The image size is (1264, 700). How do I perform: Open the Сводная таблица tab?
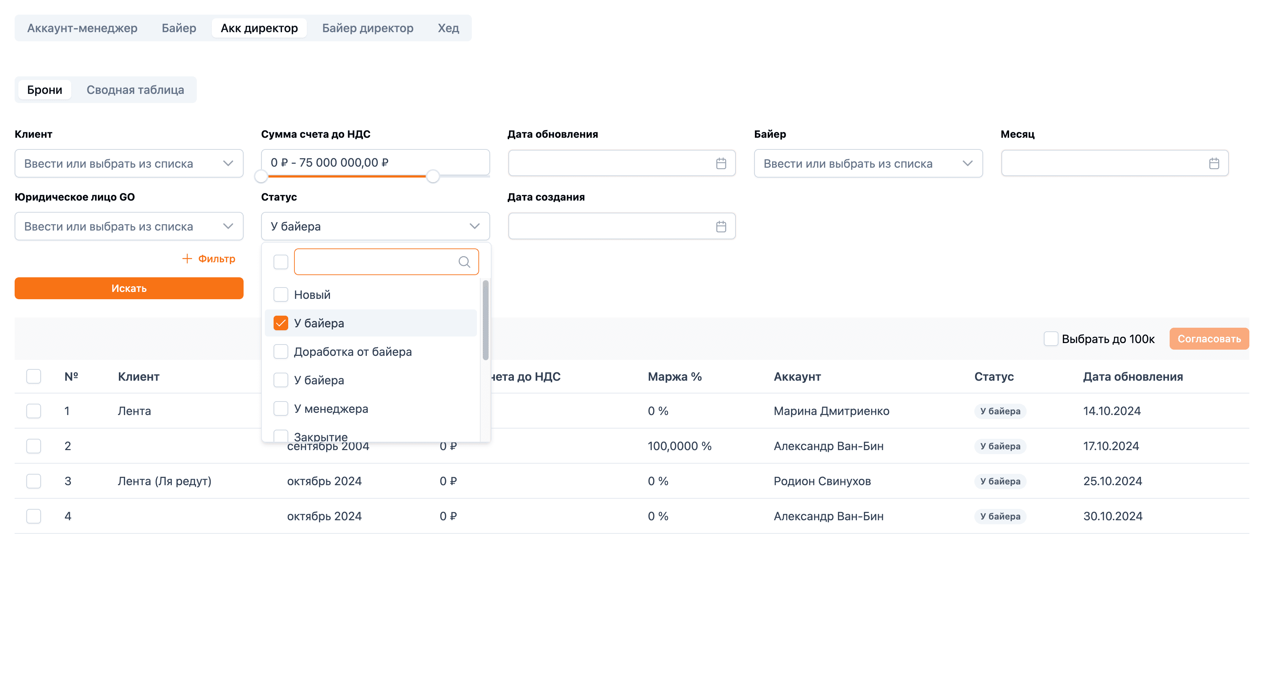tap(135, 90)
